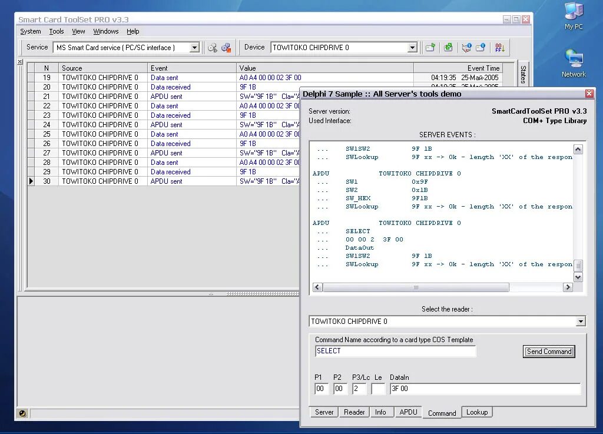Switch to the Reader tab
The image size is (603, 434).
[x=354, y=412]
